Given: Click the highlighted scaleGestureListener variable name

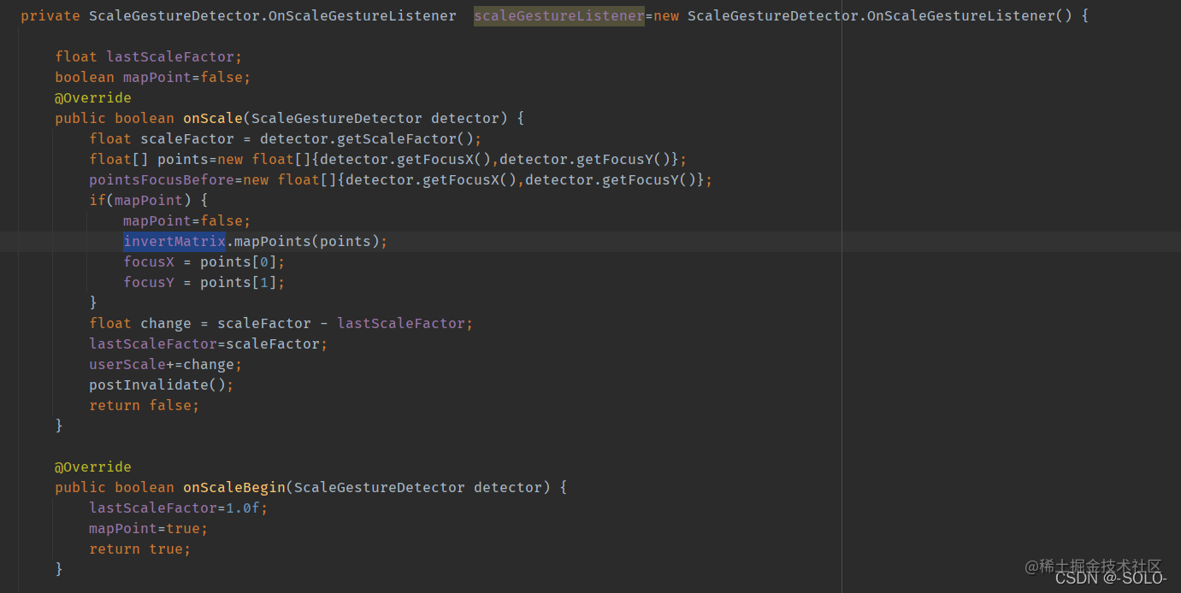Looking at the screenshot, I should point(559,15).
